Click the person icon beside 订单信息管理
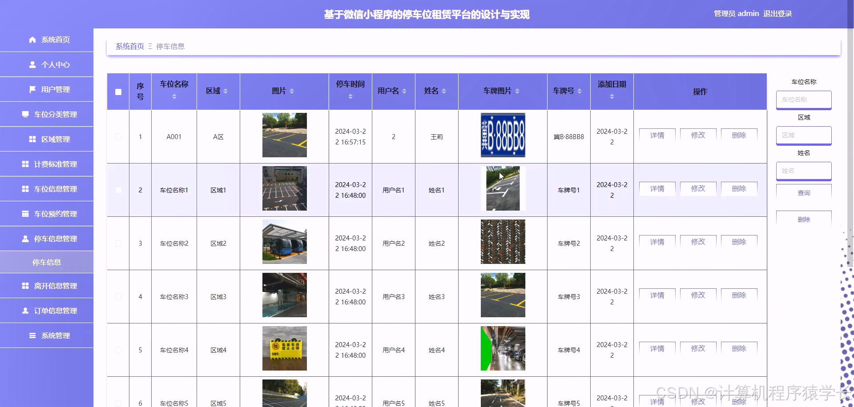Image resolution: width=854 pixels, height=407 pixels. (25, 311)
